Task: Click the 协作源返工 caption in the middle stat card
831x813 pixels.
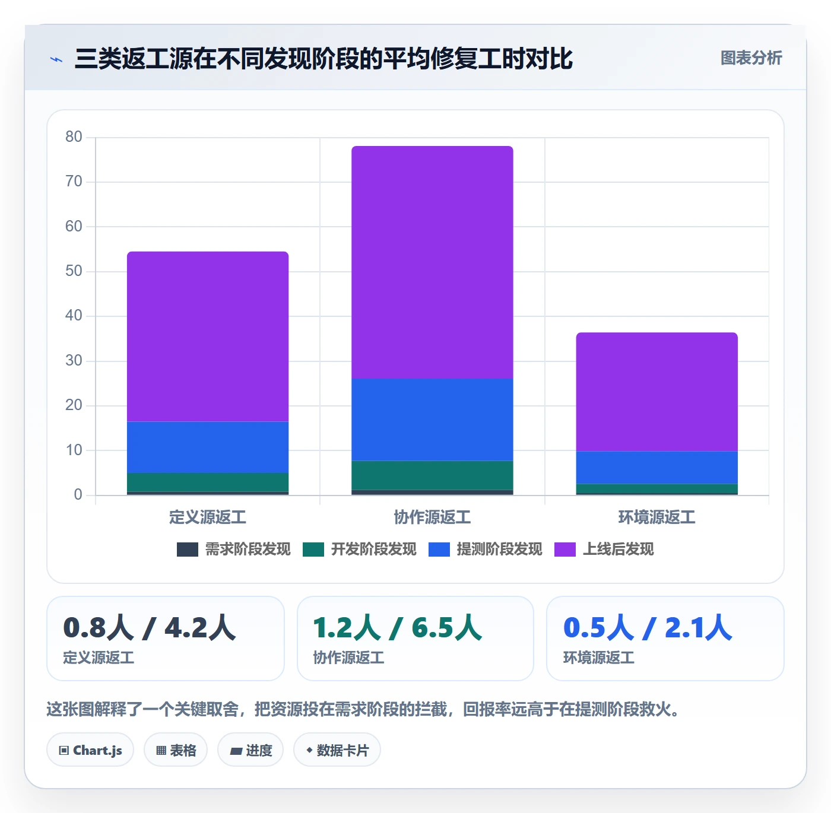Action: pos(349,658)
